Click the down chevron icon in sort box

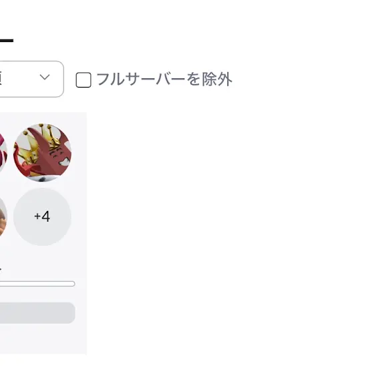[45, 77]
